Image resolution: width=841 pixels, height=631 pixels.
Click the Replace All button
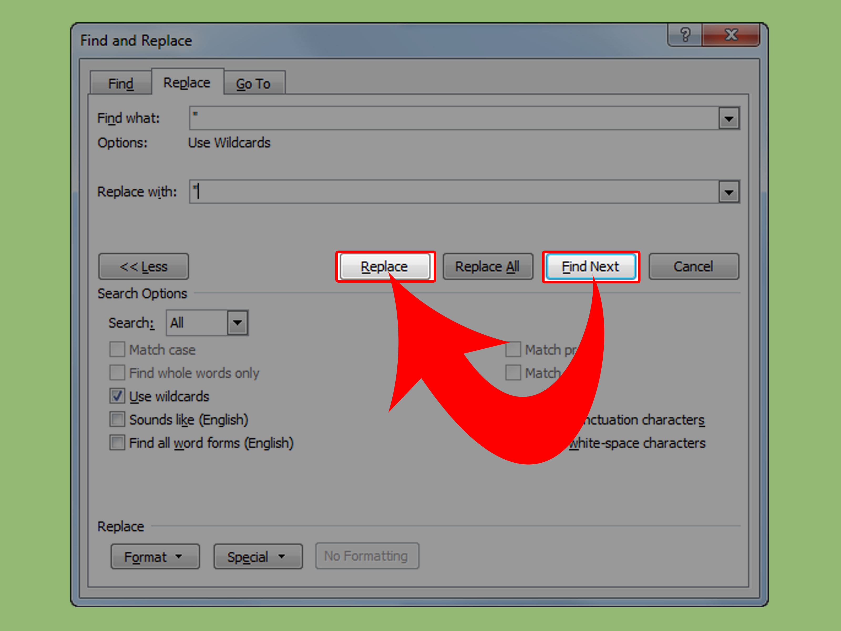[488, 267]
